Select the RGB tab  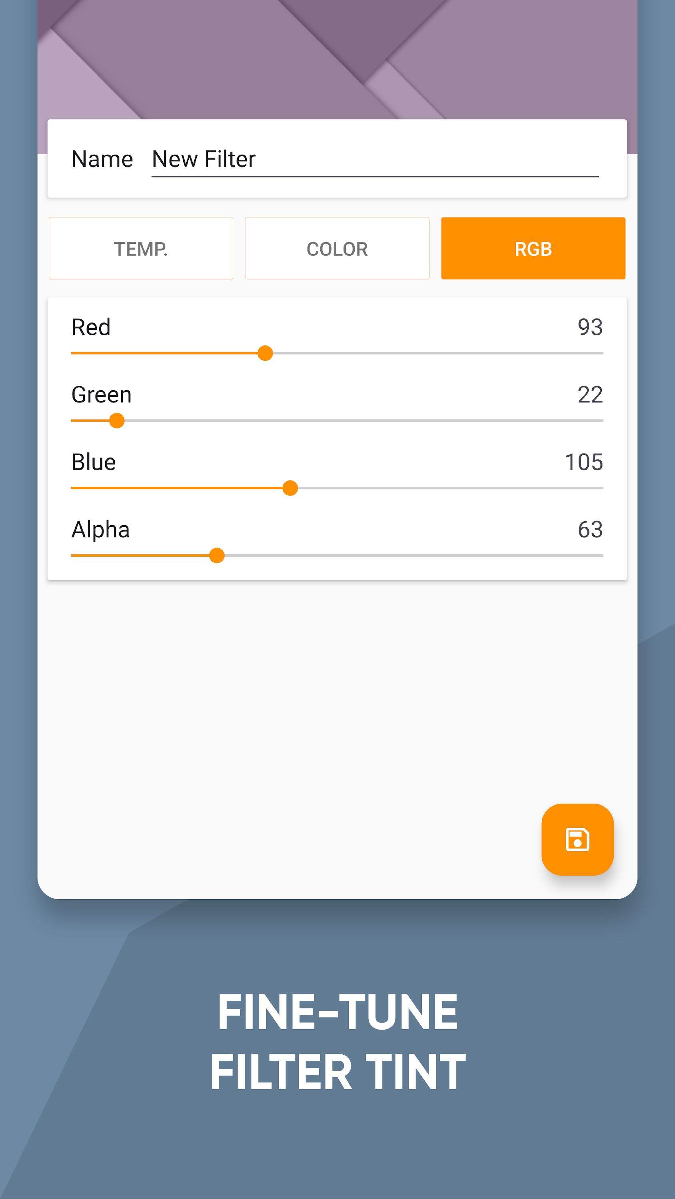(533, 249)
